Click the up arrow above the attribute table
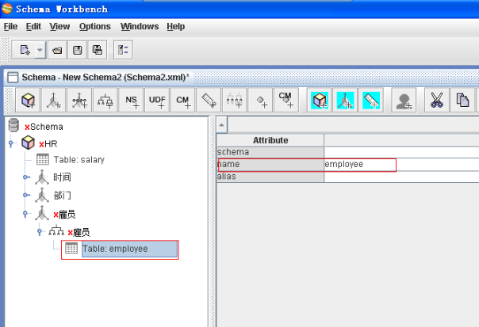 [x=222, y=125]
